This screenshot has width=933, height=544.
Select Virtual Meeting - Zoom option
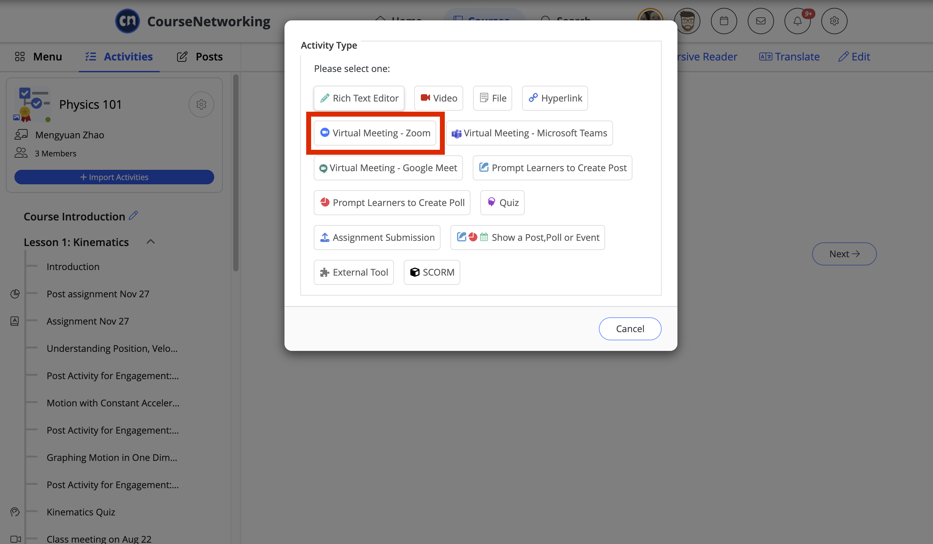[375, 133]
